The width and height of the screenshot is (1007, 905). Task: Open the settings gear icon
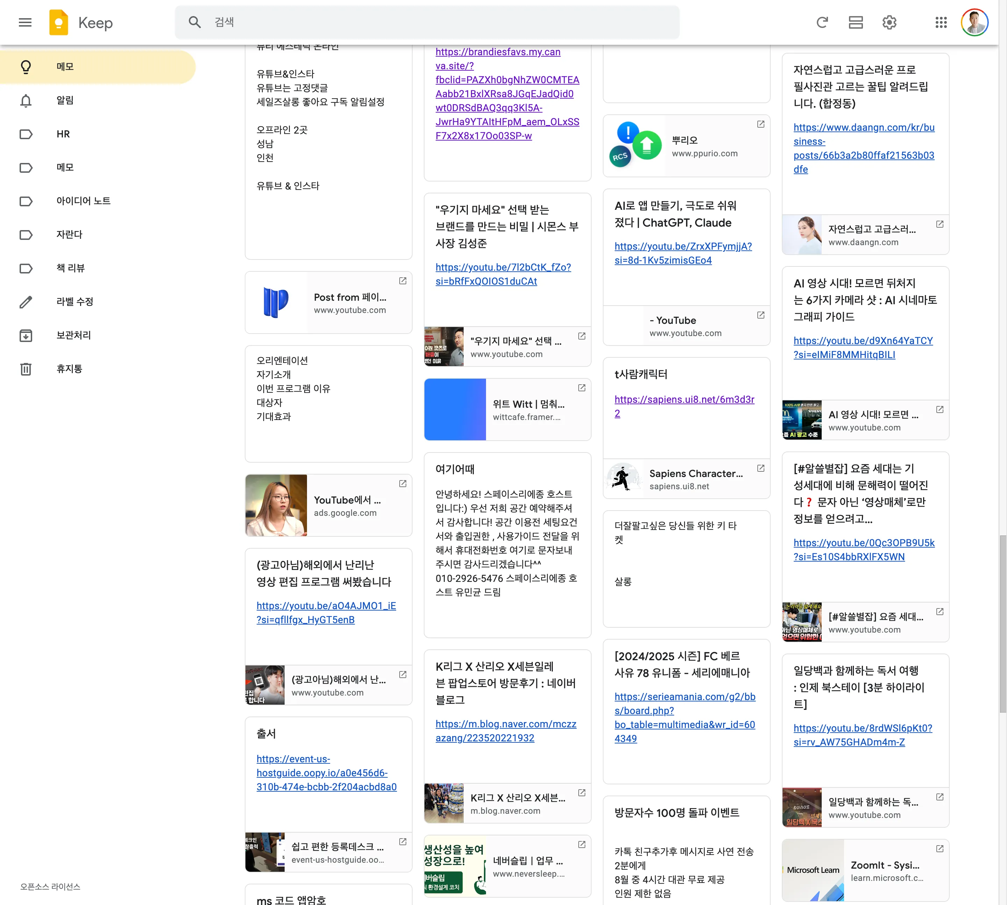click(889, 22)
